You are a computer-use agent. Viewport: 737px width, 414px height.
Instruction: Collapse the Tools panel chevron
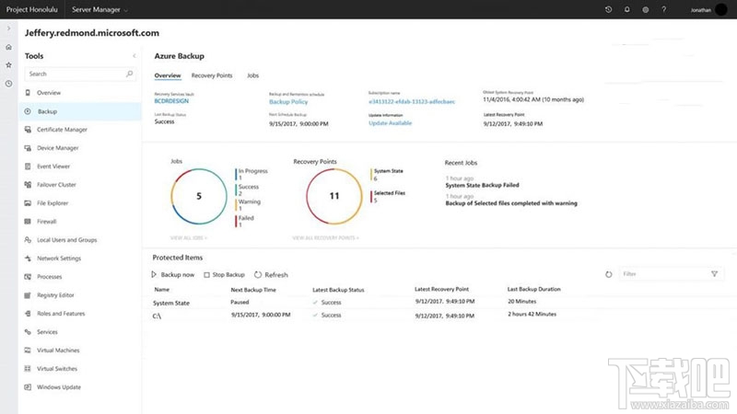click(134, 56)
